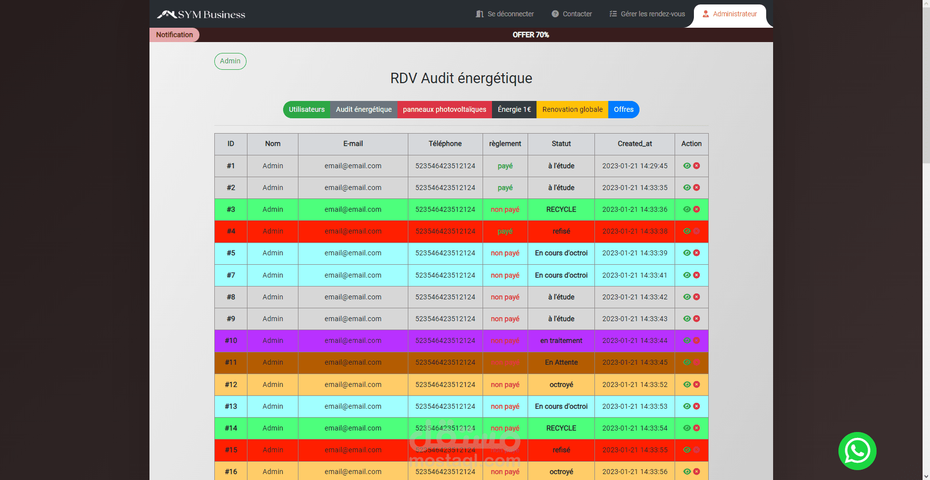Click the 'payé' cell in row #2
Image resolution: width=930 pixels, height=480 pixels.
tap(505, 188)
